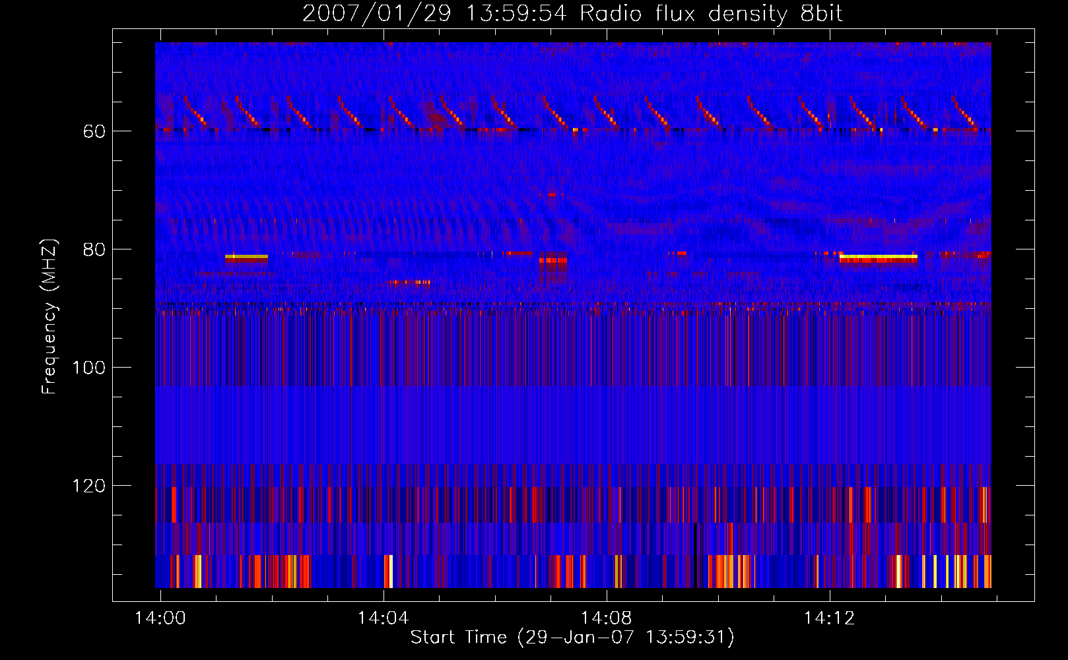1068x660 pixels.
Task: Click the short yellow emission bar after 14:00
Action: pyautogui.click(x=246, y=256)
